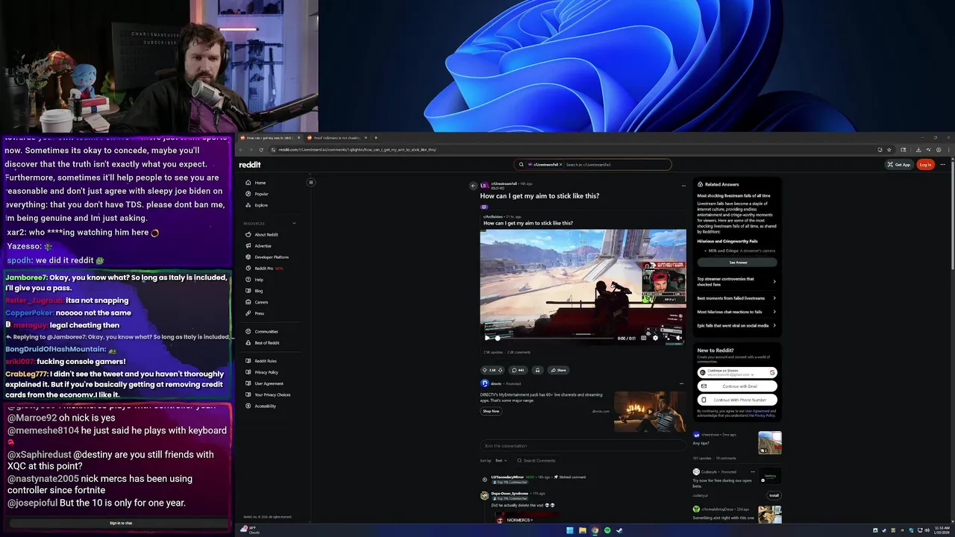Reload the page in browser toolbar
The width and height of the screenshot is (955, 537).
(260, 150)
